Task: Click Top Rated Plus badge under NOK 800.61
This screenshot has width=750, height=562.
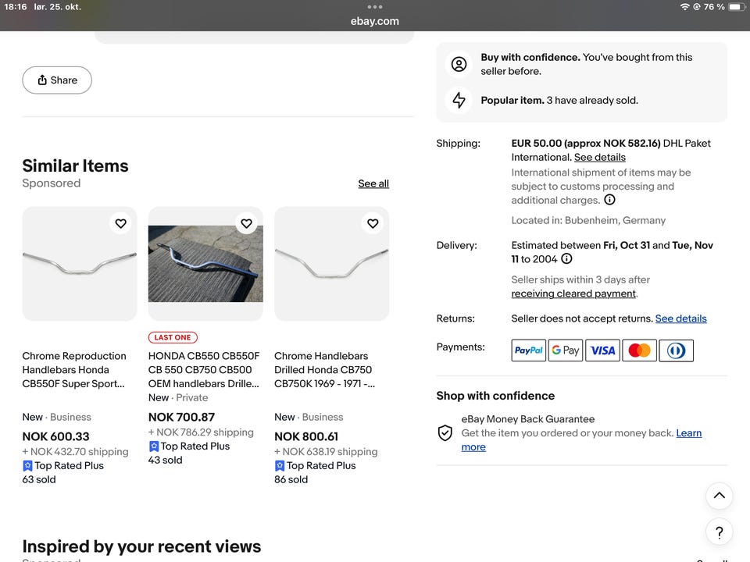Action: (315, 465)
